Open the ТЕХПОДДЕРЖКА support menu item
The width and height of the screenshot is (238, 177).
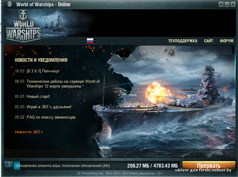[183, 41]
